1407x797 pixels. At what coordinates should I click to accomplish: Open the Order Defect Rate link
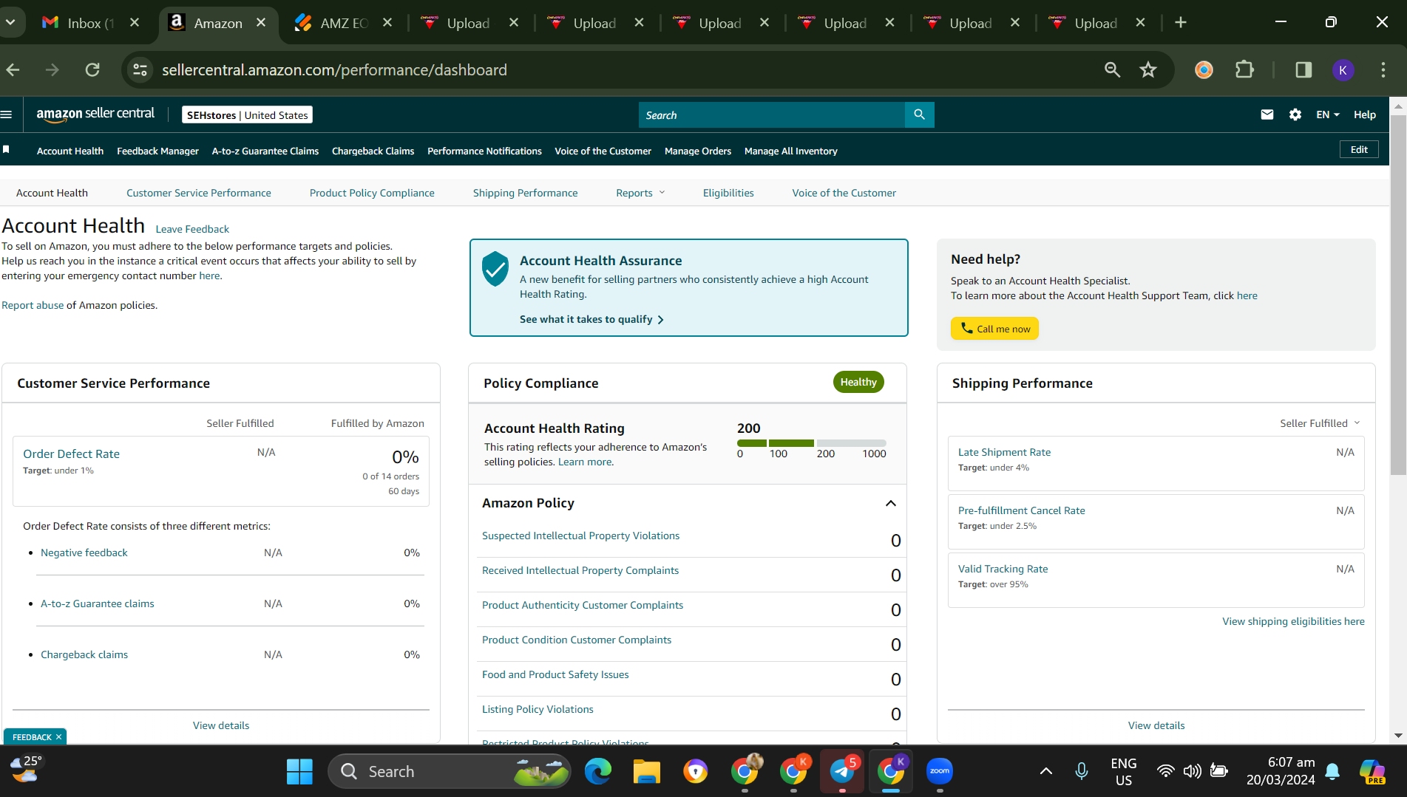click(x=71, y=454)
